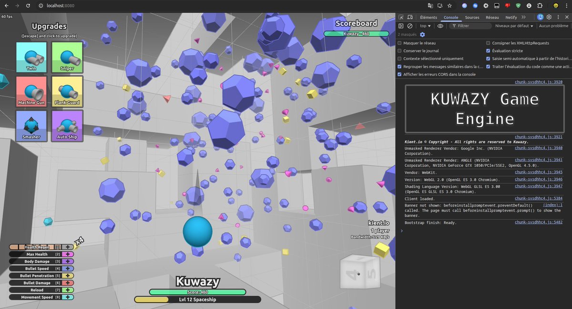Open the translate page icon in address bar
This screenshot has height=309, width=572.
click(x=430, y=6)
